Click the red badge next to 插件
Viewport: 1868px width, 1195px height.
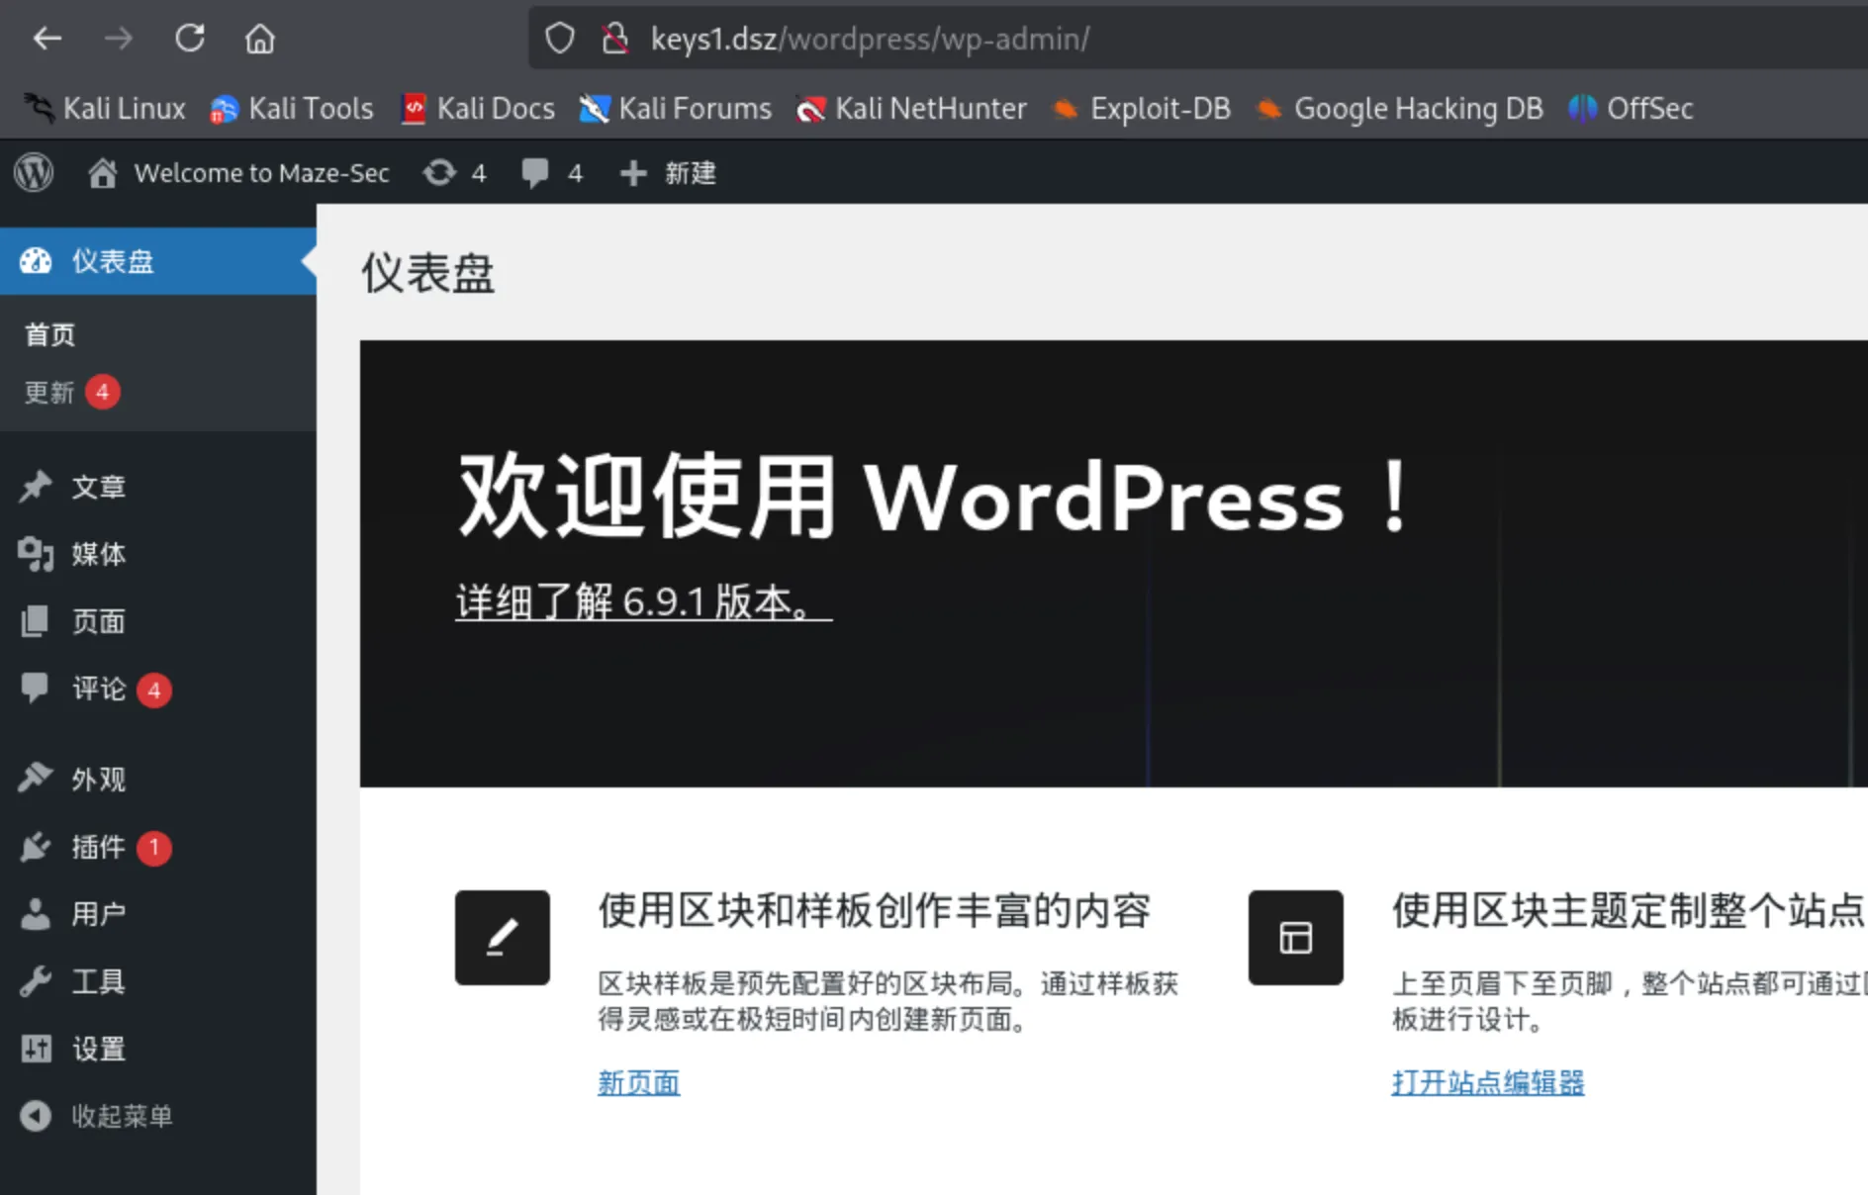click(x=154, y=848)
